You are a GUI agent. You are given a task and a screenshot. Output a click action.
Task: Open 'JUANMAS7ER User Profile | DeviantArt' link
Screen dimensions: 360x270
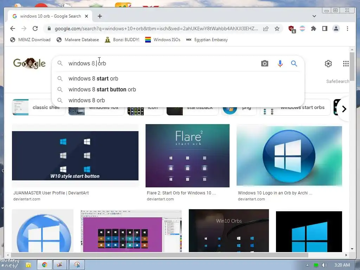point(51,193)
